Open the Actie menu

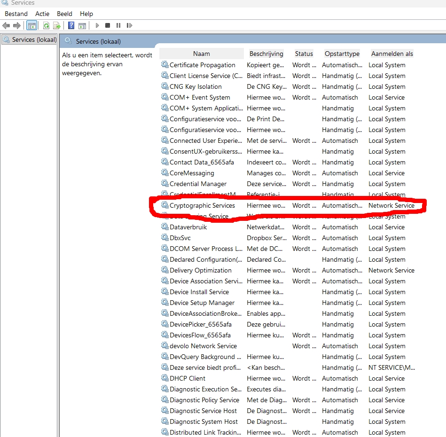coord(42,14)
